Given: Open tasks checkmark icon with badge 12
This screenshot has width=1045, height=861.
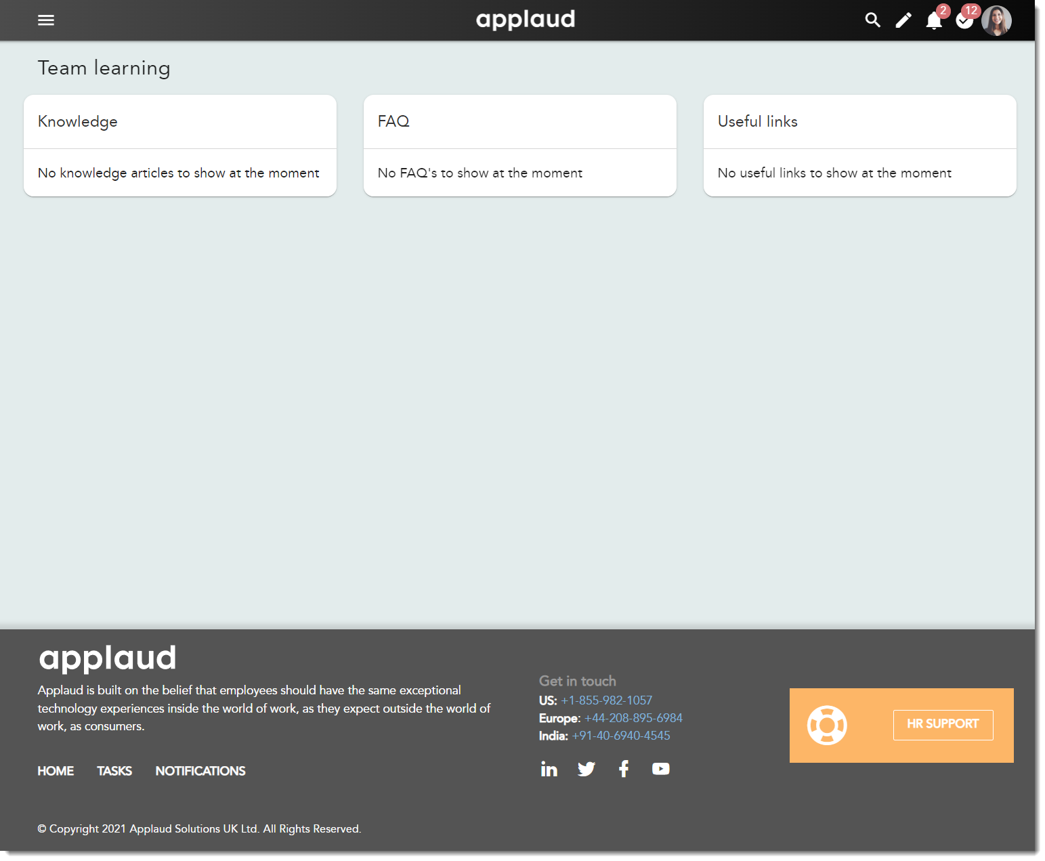Looking at the screenshot, I should (965, 20).
